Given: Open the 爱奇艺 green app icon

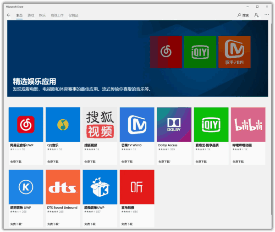Looking at the screenshot, I should 211,124.
